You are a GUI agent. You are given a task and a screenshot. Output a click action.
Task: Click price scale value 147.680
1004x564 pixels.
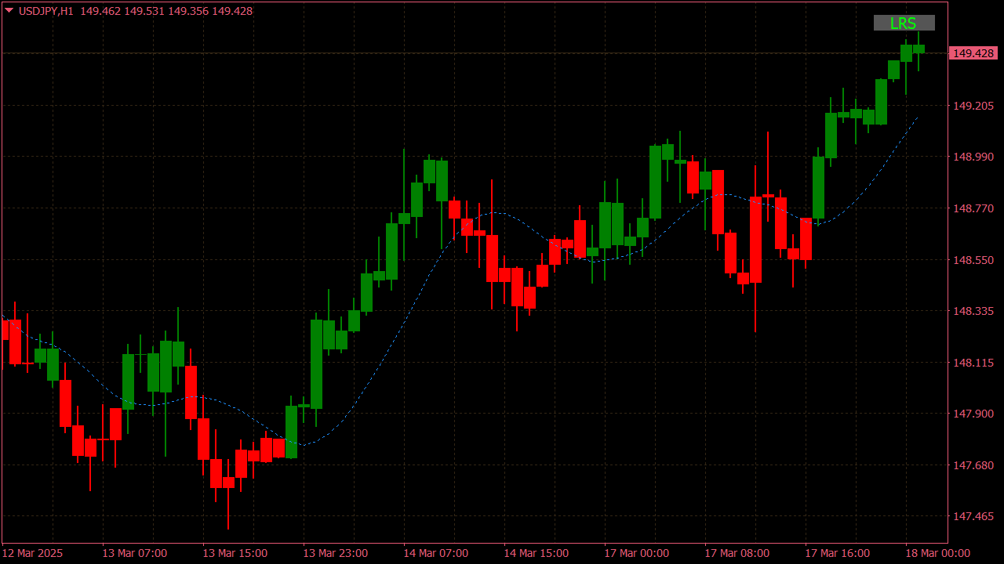(973, 465)
